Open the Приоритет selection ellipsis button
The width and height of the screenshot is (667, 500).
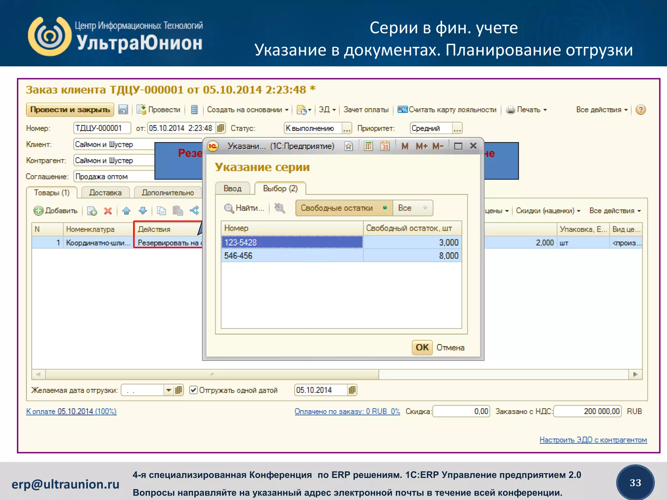pos(457,128)
